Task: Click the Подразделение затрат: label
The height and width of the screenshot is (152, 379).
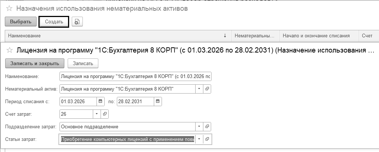Action: 31,126
